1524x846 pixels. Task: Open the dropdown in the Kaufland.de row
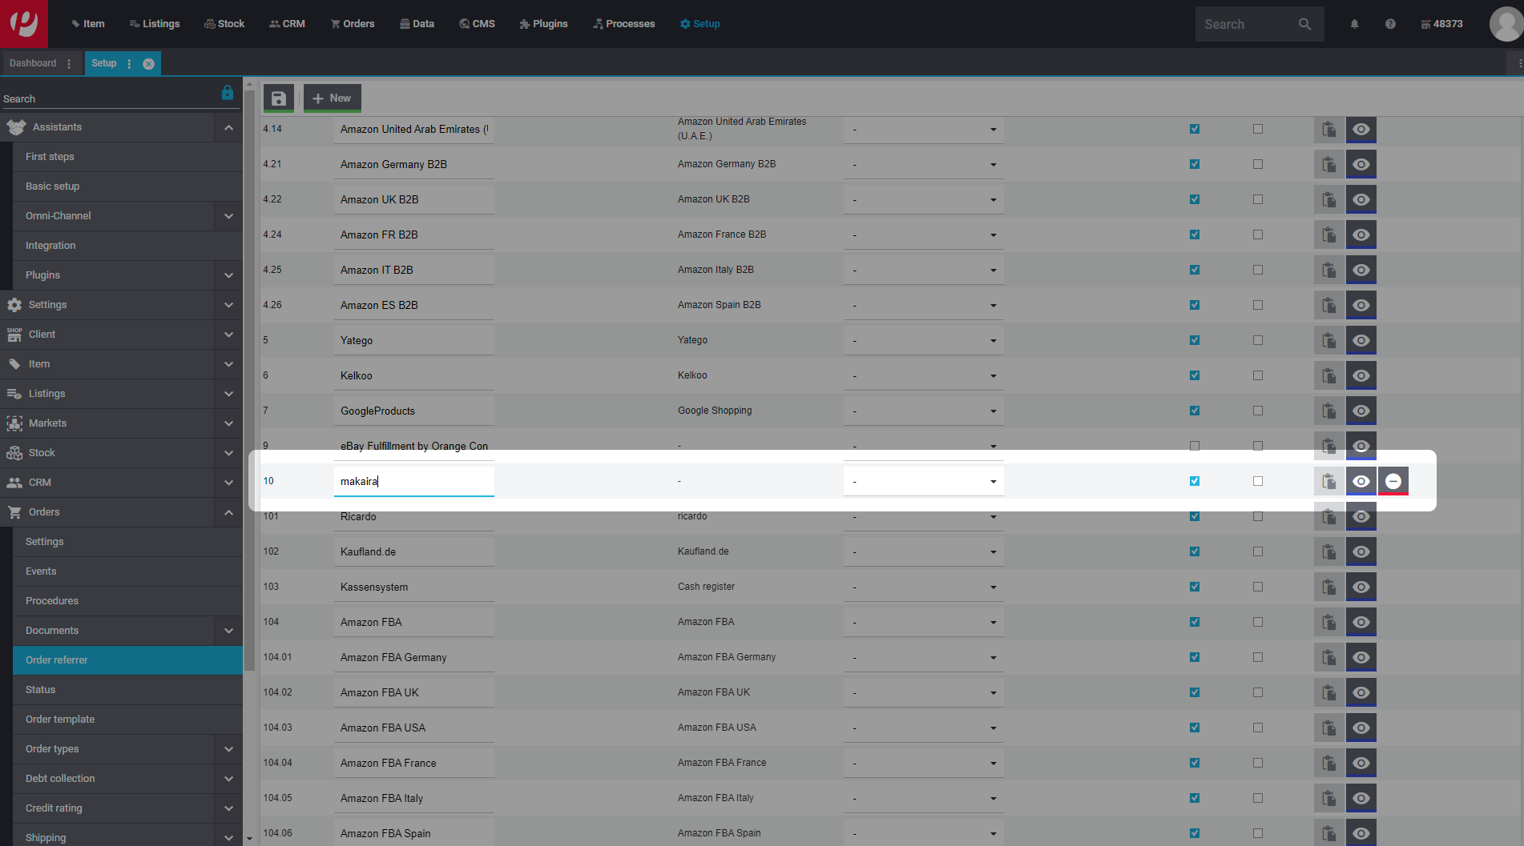click(x=923, y=551)
